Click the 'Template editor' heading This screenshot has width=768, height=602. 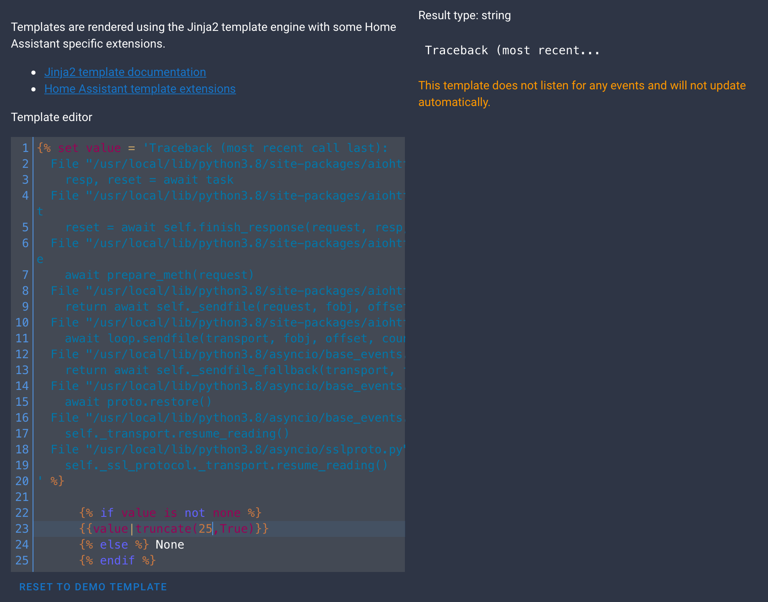[x=51, y=117]
